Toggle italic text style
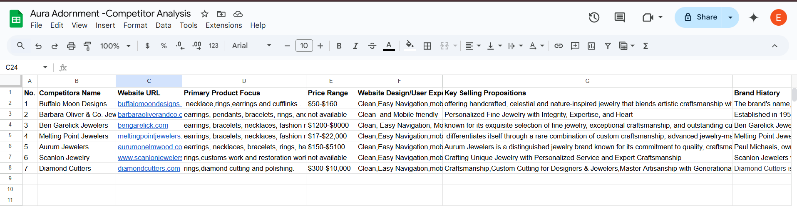 coord(355,46)
